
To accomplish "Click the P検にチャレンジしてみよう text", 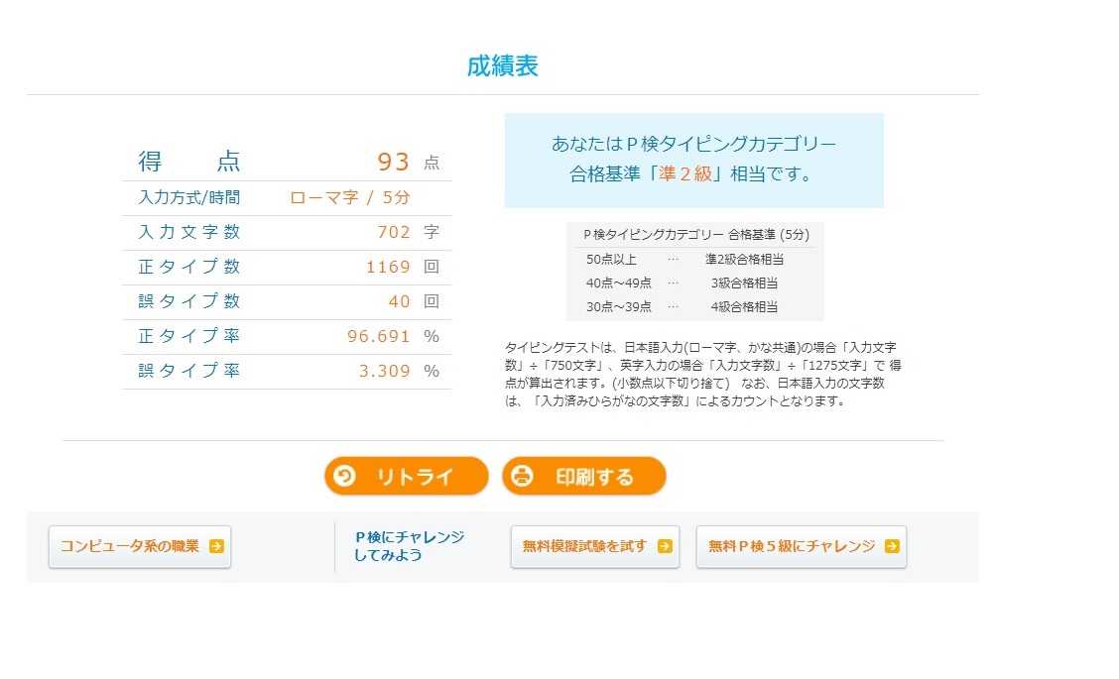I will pyautogui.click(x=409, y=546).
